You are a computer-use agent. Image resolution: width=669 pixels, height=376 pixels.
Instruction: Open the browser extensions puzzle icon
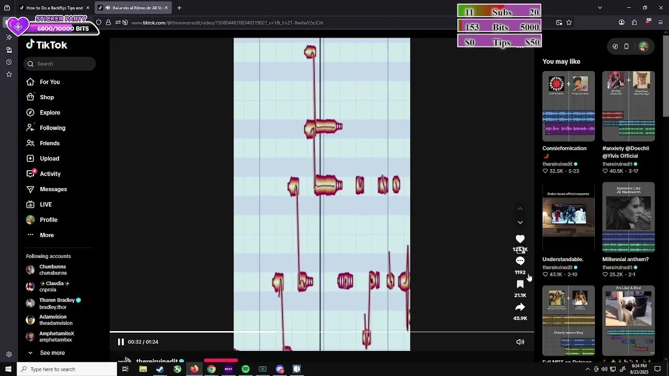634,22
